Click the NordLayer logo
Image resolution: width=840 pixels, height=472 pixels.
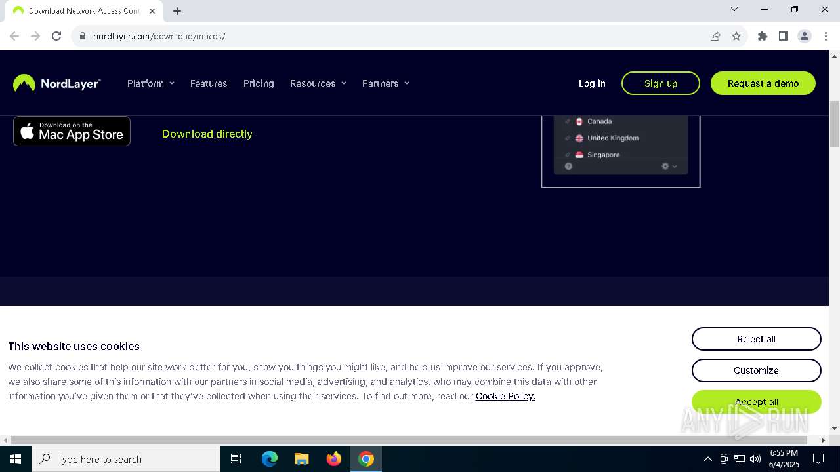(x=57, y=83)
